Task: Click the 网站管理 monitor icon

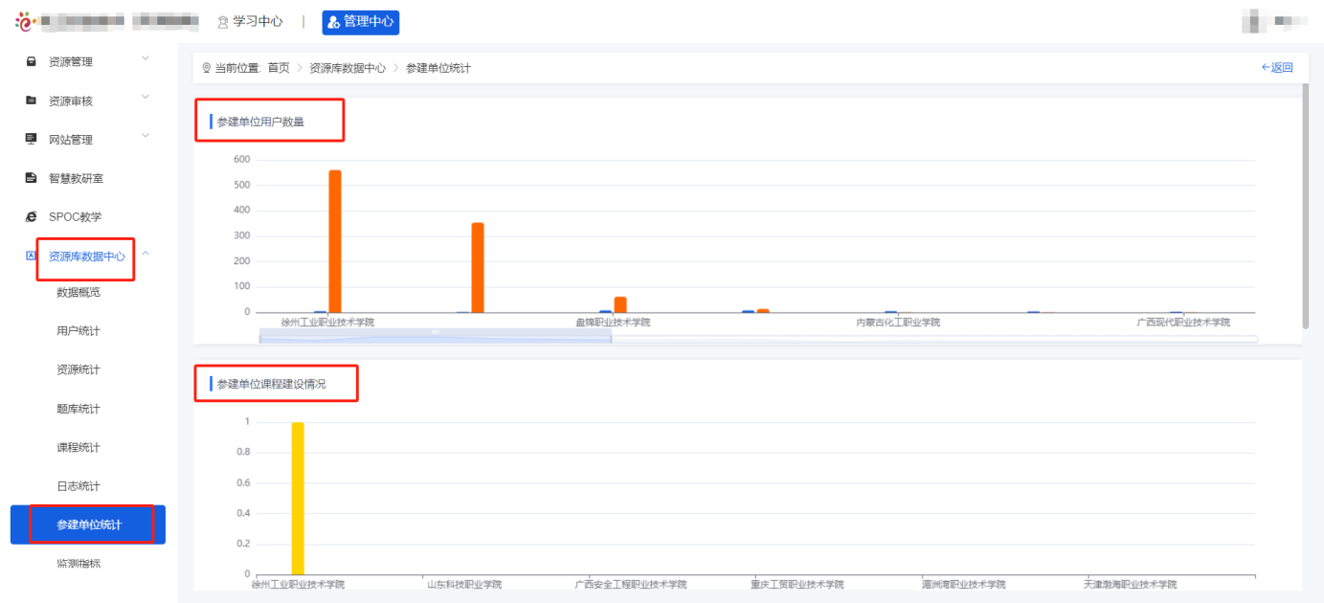Action: [x=32, y=139]
